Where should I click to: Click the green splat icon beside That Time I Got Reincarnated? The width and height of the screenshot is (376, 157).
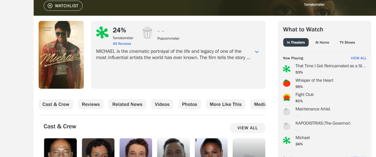pyautogui.click(x=286, y=69)
